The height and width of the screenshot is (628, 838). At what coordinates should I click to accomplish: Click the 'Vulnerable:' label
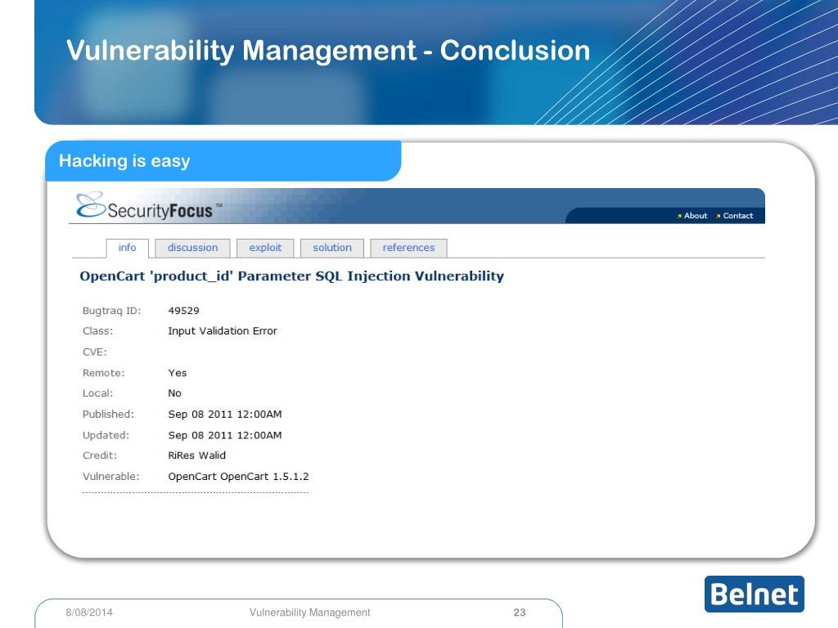pyautogui.click(x=110, y=477)
